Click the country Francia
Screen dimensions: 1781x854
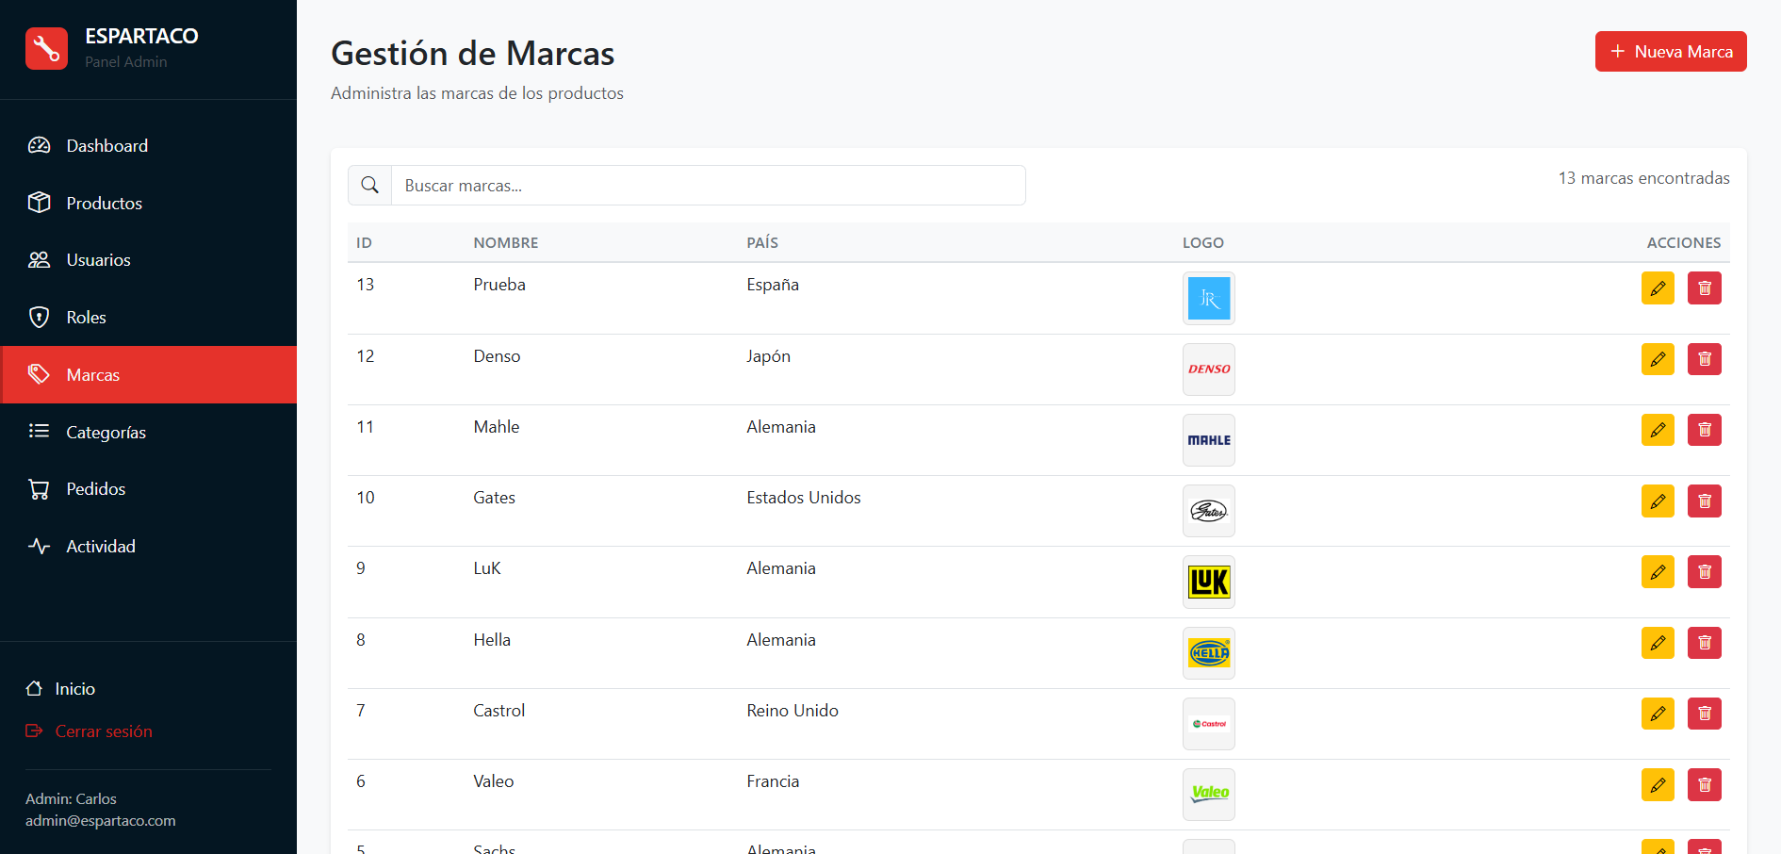pos(773,781)
